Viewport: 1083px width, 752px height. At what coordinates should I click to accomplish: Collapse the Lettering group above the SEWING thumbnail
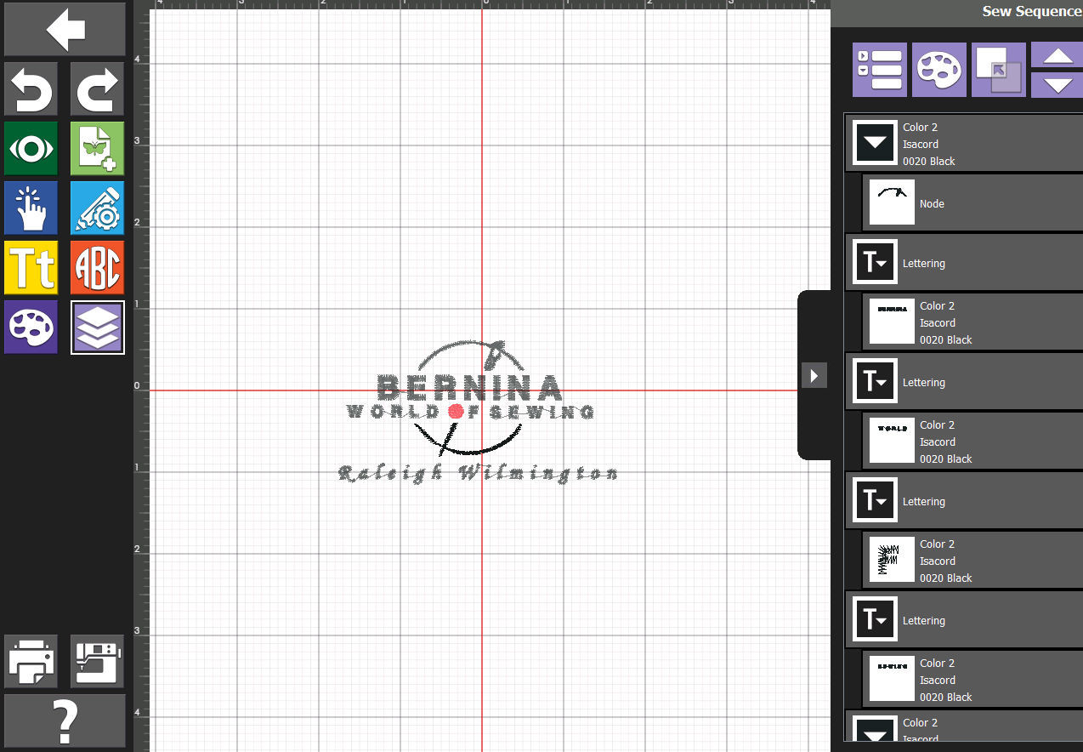(x=875, y=620)
